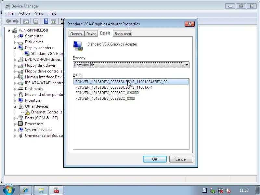Screen dimensions: 260x195
Task: Click the Forward arrow toolbar icon
Action: click(x=16, y=21)
